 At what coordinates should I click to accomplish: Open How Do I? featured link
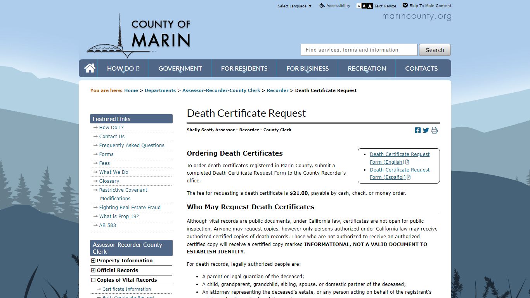tap(111, 128)
